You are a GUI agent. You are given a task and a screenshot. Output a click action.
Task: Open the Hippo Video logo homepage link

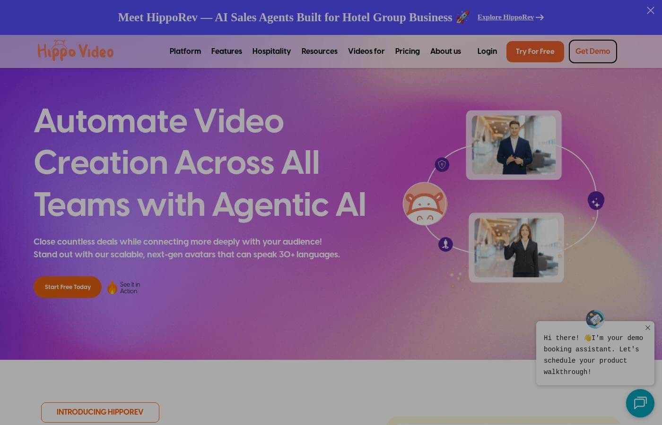(76, 50)
